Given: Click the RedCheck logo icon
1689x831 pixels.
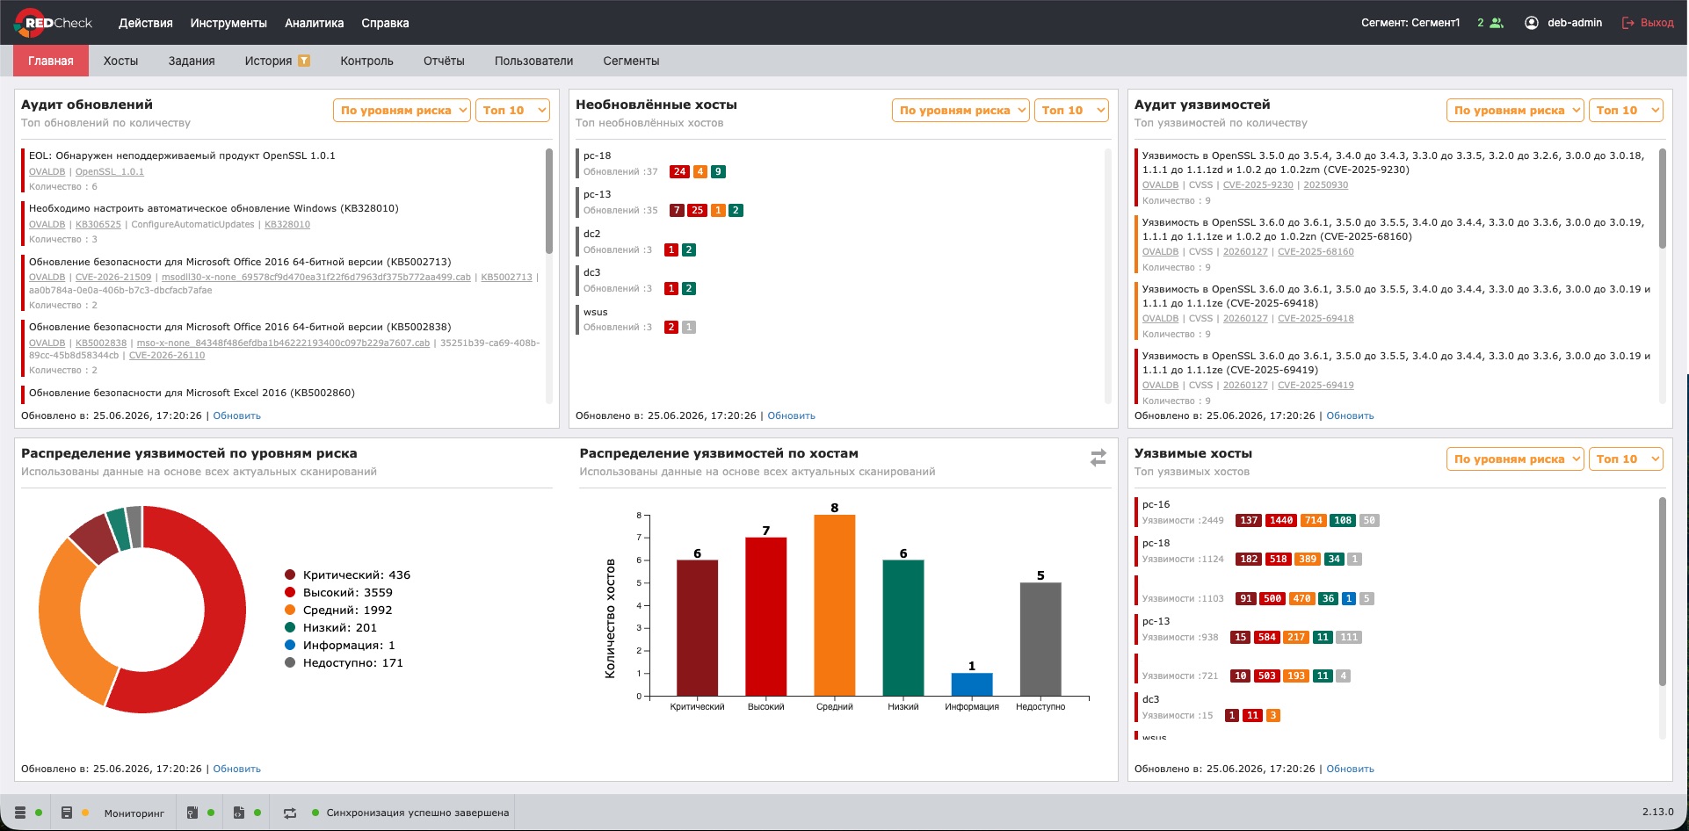Looking at the screenshot, I should pos(28,23).
